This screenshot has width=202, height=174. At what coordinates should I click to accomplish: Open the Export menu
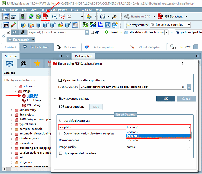coord(14,10)
